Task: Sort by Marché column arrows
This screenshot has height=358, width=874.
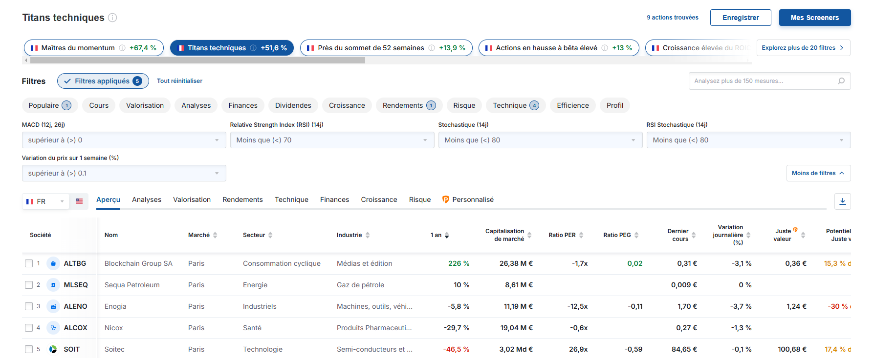Action: [x=215, y=235]
